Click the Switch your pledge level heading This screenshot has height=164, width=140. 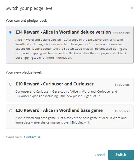[30, 8]
